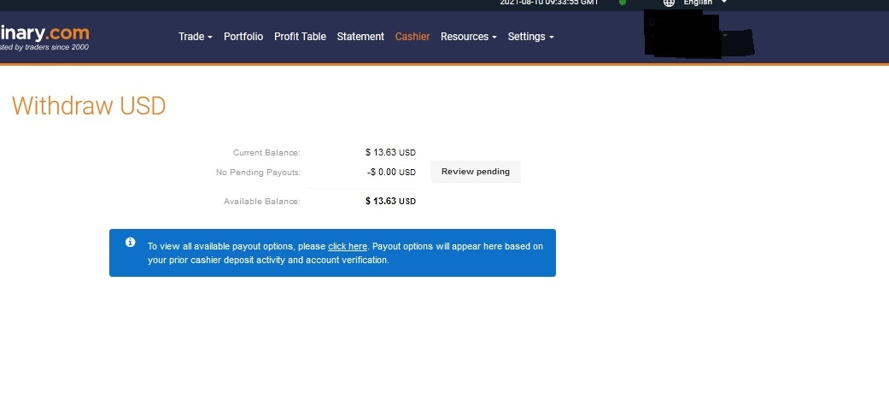
Task: Click the Review pending button
Action: [x=475, y=171]
